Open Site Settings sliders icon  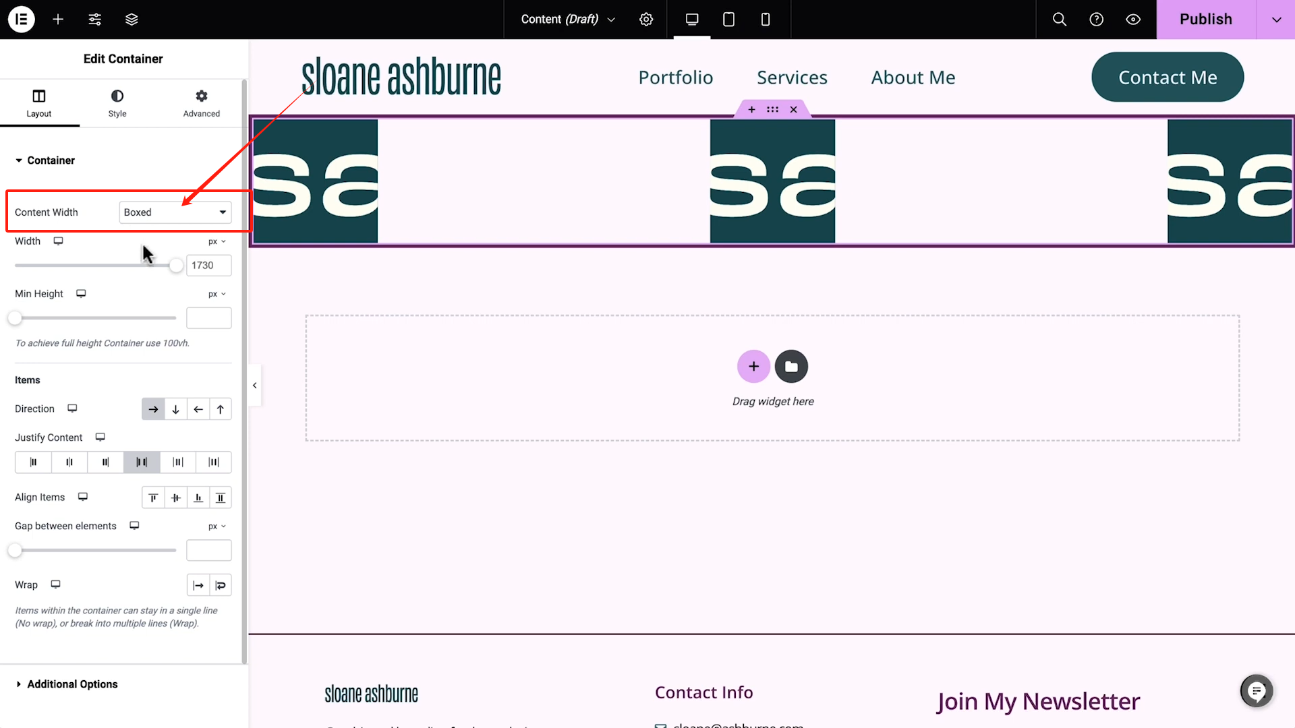(x=95, y=19)
